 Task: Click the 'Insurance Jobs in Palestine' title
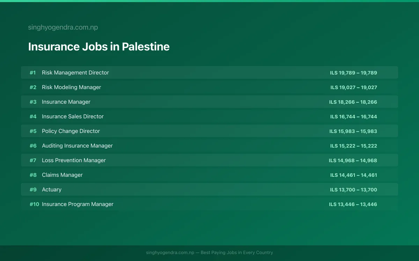99,47
